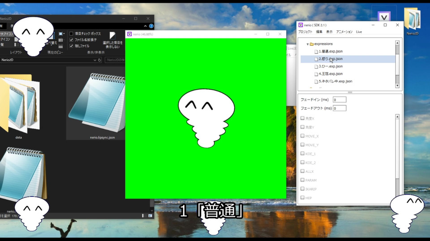Enable the MOVE_X parameter checkbox
430x241 pixels.
click(x=302, y=136)
